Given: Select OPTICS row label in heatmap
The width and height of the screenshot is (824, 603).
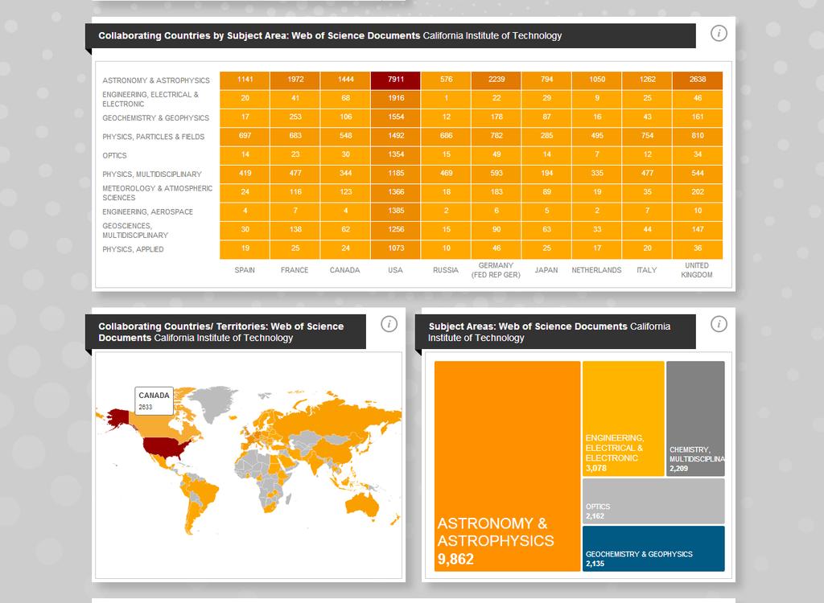Looking at the screenshot, I should [114, 155].
